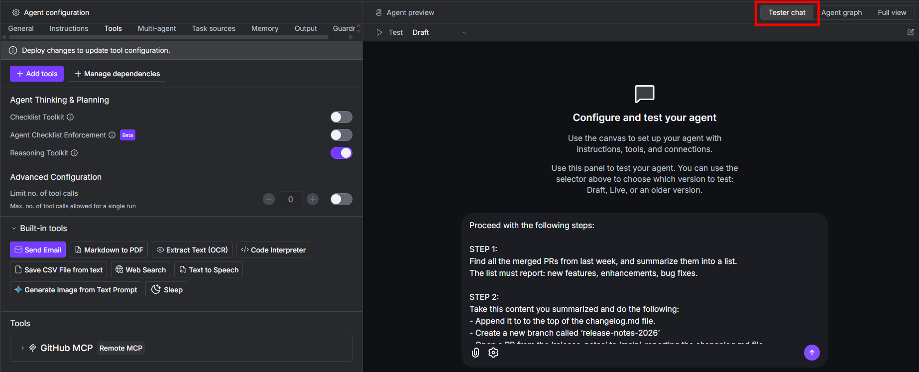Switch to Tester chat view

pos(787,12)
